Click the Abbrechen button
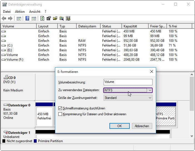The width and height of the screenshot is (195, 151). pyautogui.click(x=142, y=126)
